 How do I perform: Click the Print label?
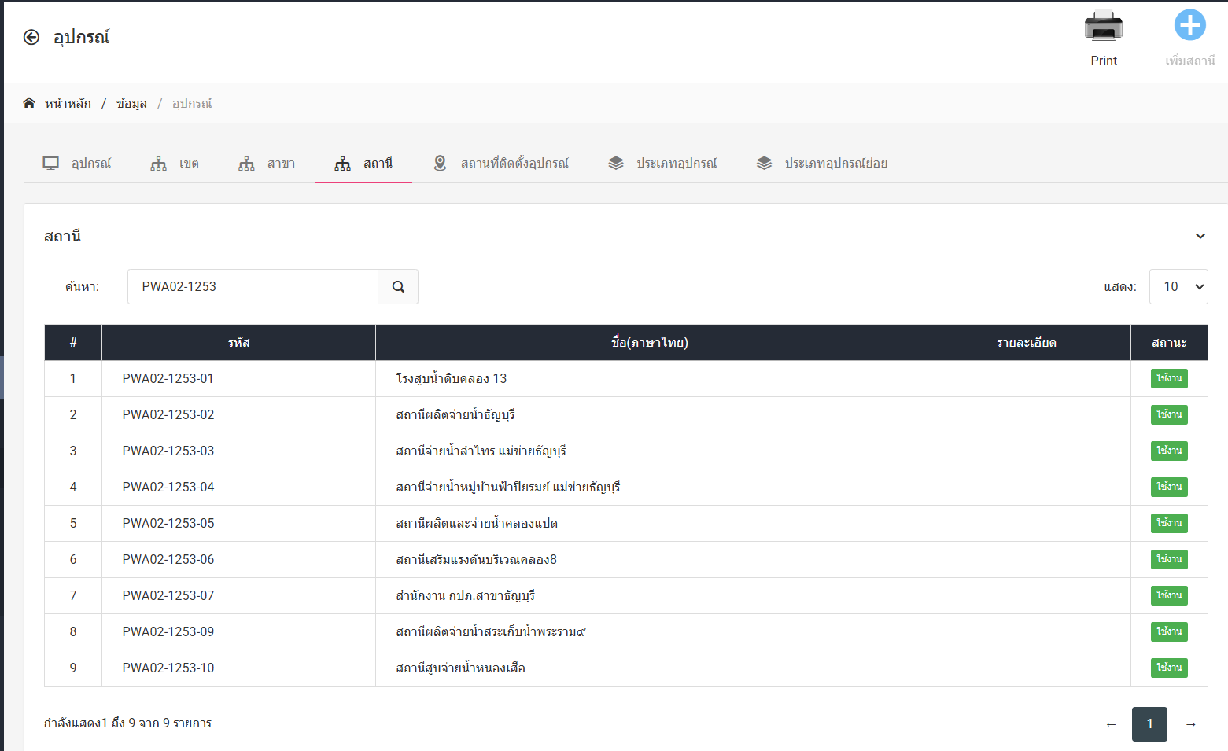(x=1104, y=61)
